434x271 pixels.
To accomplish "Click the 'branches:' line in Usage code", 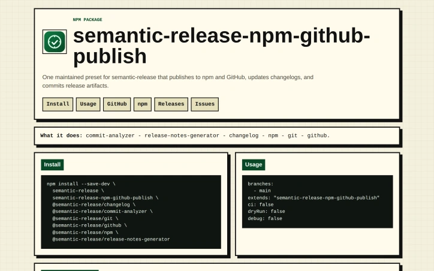I will click(x=260, y=184).
